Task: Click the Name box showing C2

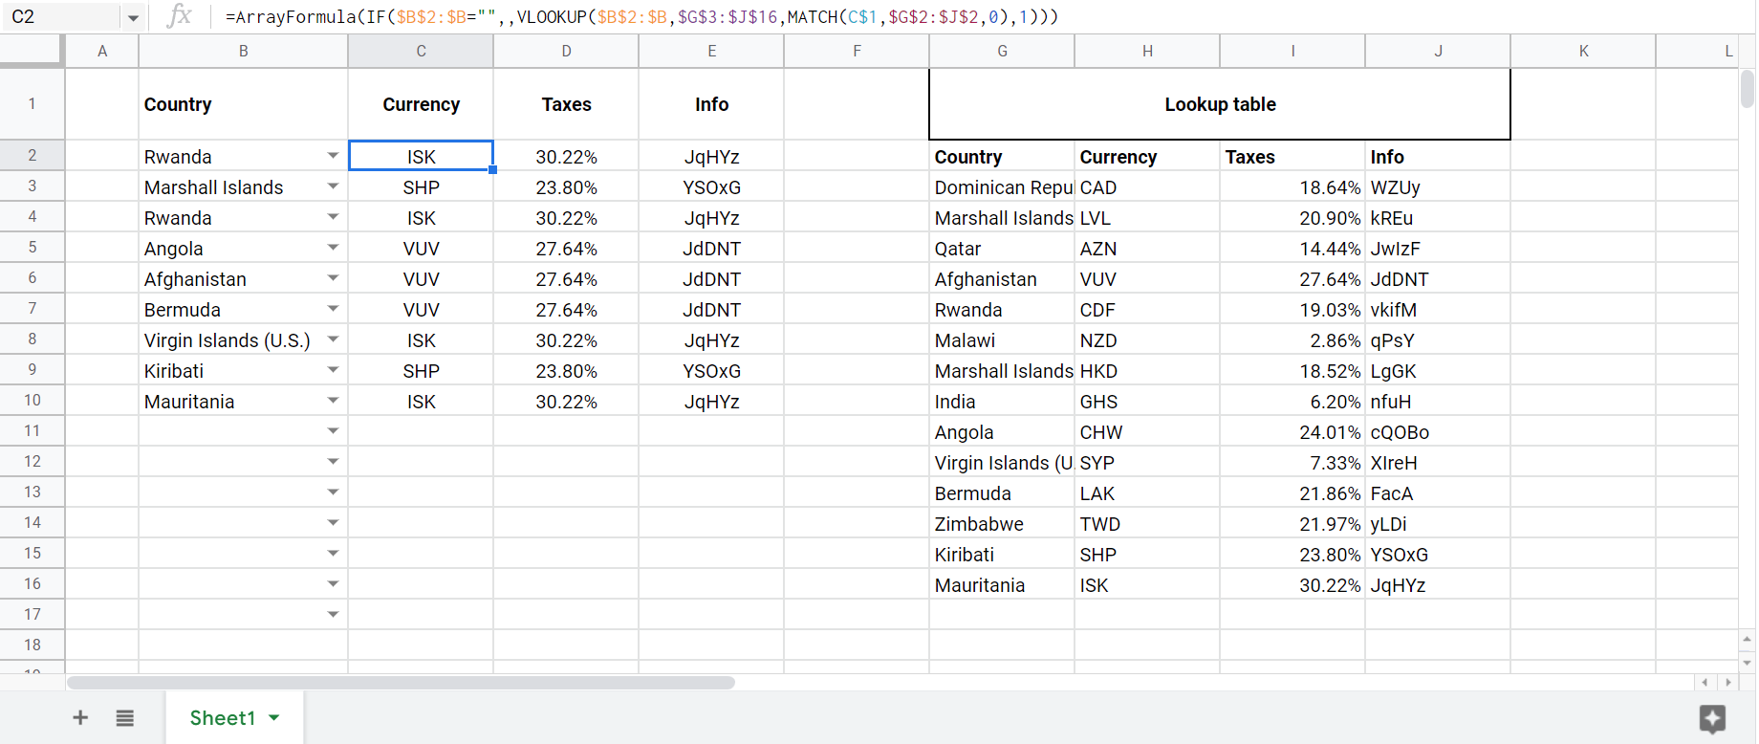Action: coord(62,16)
